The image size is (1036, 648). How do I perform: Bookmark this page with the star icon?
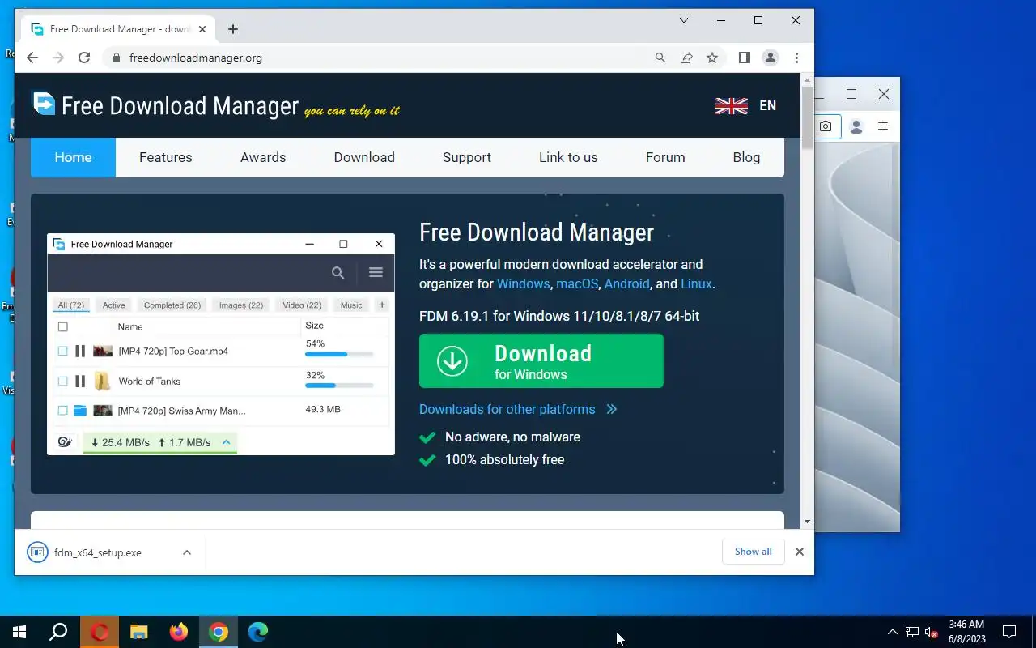pos(712,58)
